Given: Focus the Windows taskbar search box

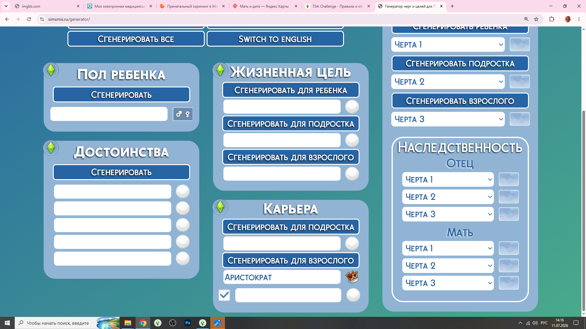Looking at the screenshot, I should pyautogui.click(x=68, y=323).
